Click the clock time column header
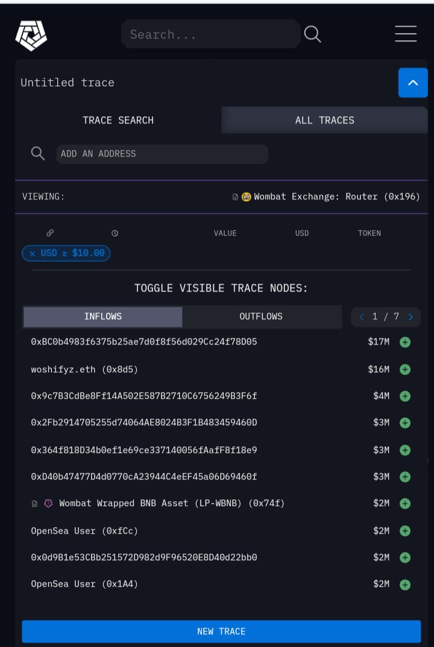Image resolution: width=434 pixels, height=647 pixels. pos(115,233)
